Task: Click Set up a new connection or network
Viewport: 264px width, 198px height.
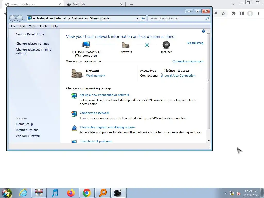Action: (104, 95)
